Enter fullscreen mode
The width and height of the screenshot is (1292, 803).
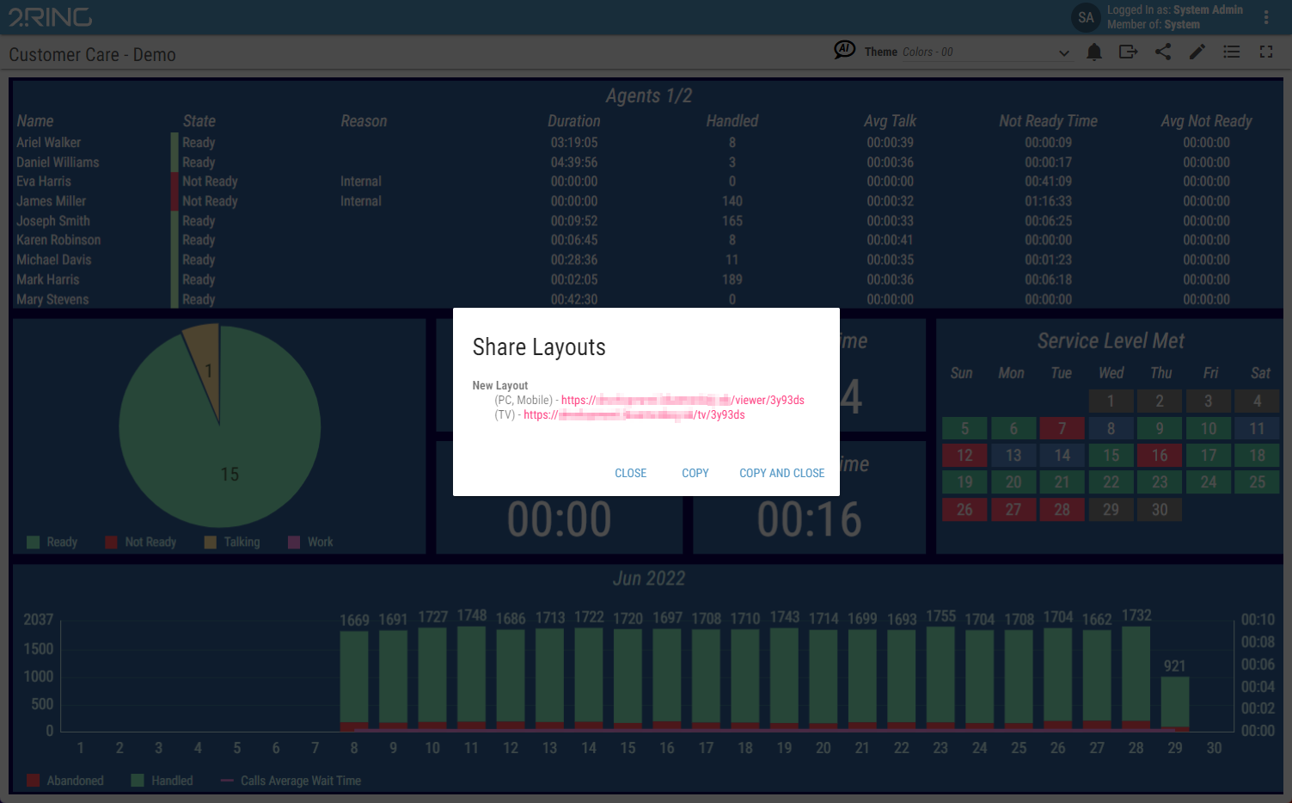coord(1265,52)
